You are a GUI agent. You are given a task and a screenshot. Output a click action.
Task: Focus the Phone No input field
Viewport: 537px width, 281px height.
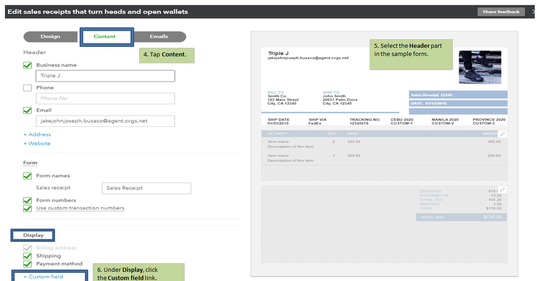point(105,98)
